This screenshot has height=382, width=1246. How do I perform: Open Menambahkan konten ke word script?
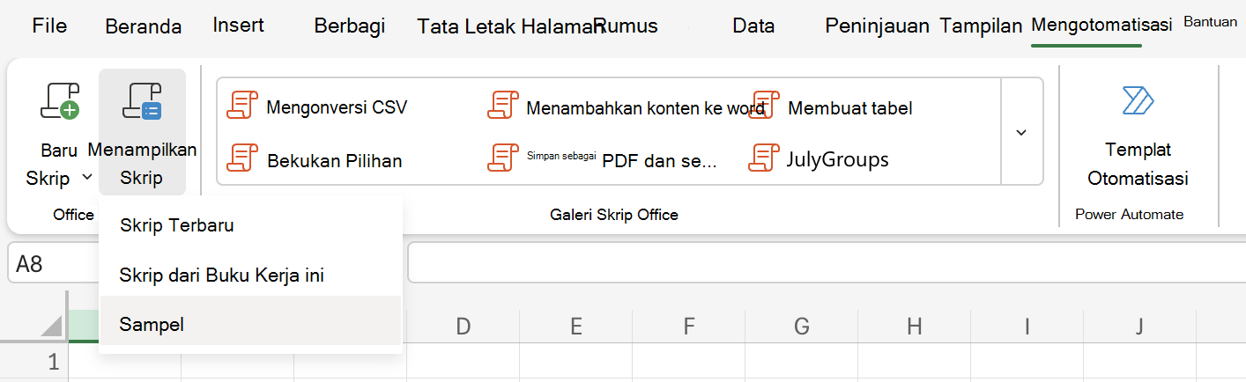(x=625, y=108)
